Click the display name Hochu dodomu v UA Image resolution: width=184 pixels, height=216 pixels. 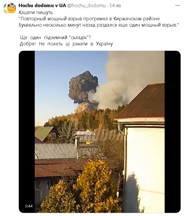point(42,5)
